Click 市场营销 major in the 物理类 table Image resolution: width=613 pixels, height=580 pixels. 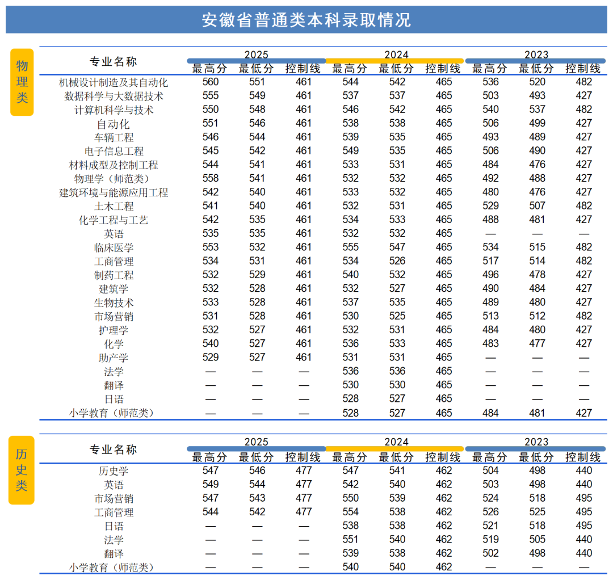(114, 316)
